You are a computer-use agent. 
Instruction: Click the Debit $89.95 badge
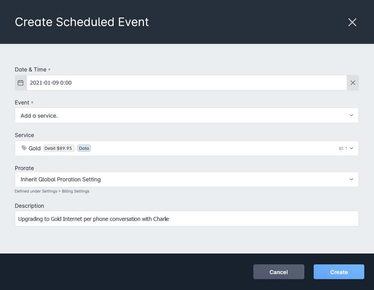[x=59, y=148]
